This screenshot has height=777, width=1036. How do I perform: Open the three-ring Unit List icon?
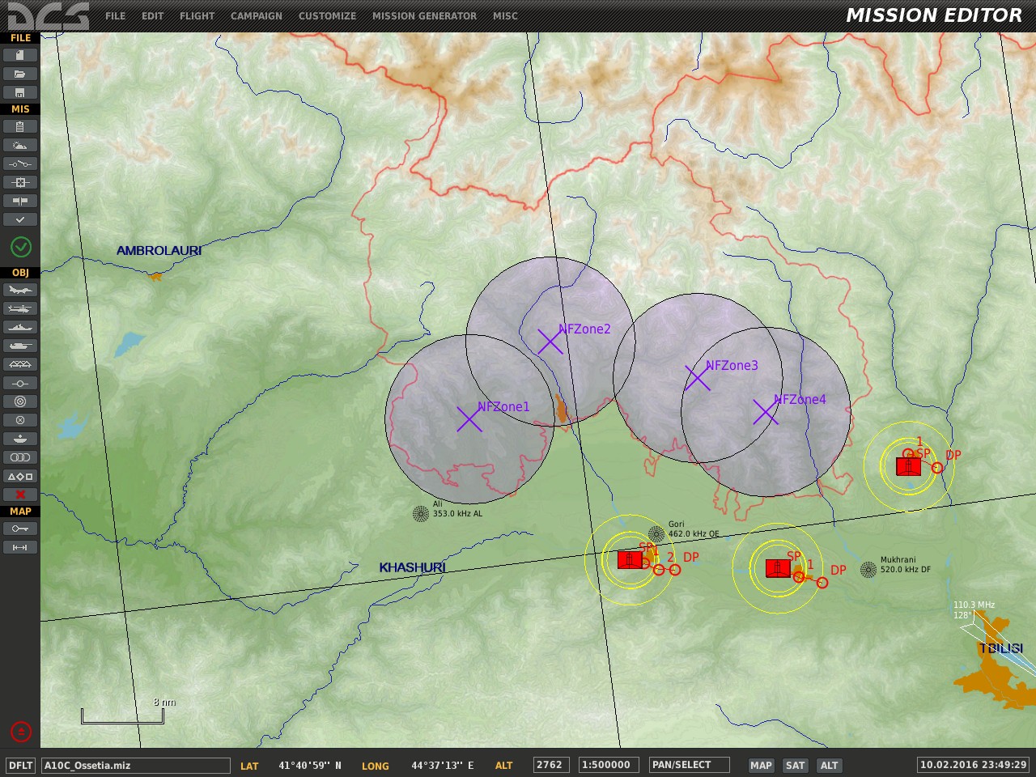pyautogui.click(x=20, y=457)
